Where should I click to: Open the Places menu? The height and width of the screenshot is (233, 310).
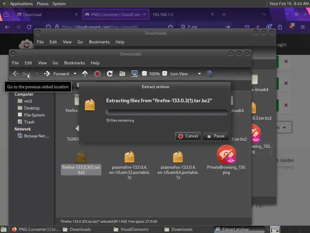coord(42,4)
